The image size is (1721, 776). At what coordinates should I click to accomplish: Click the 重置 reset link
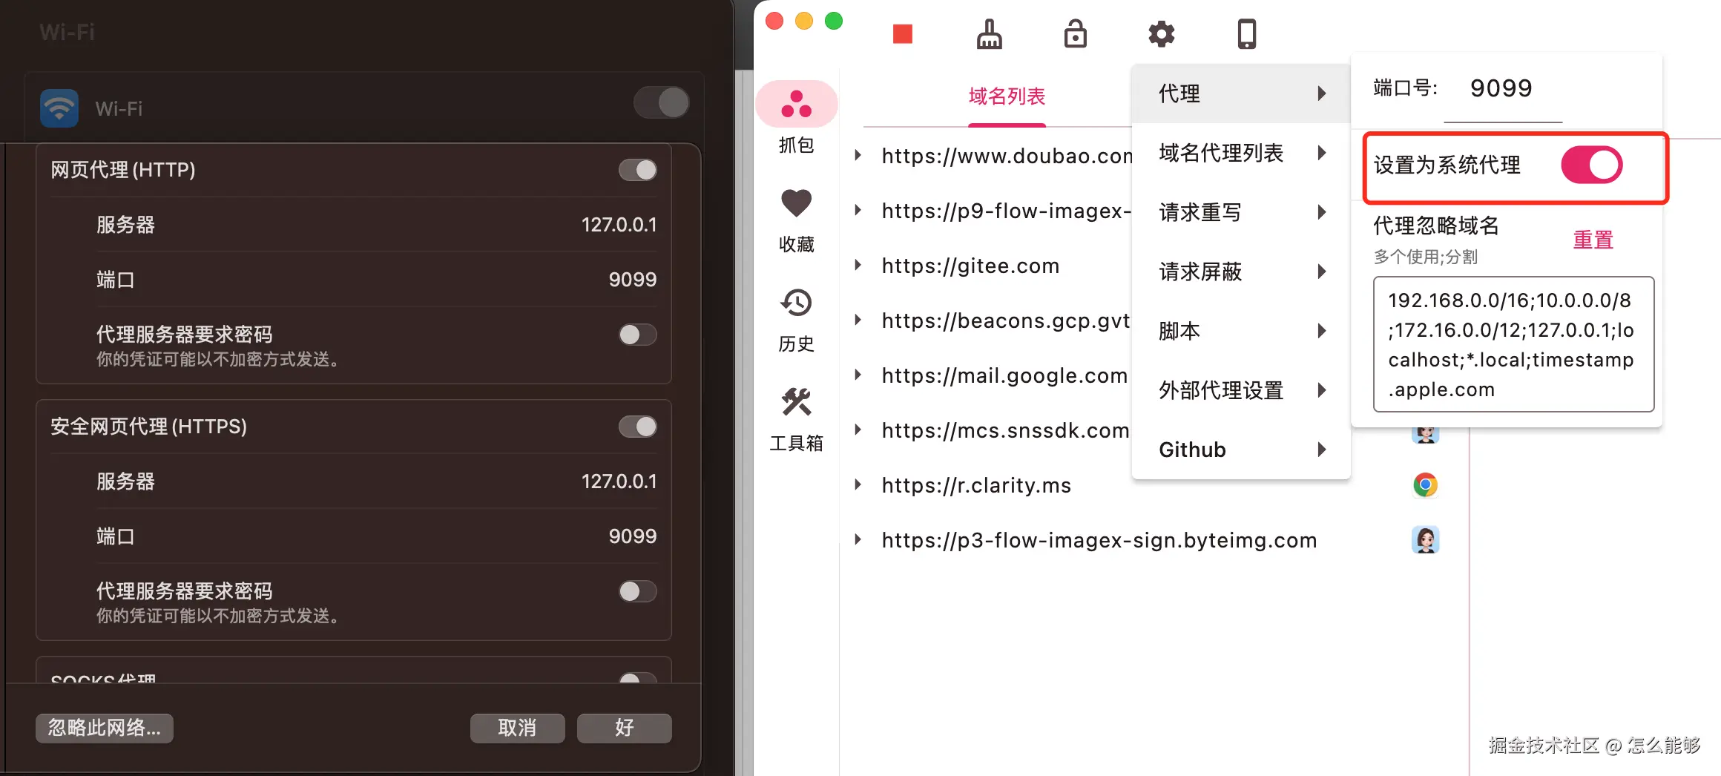pyautogui.click(x=1593, y=239)
